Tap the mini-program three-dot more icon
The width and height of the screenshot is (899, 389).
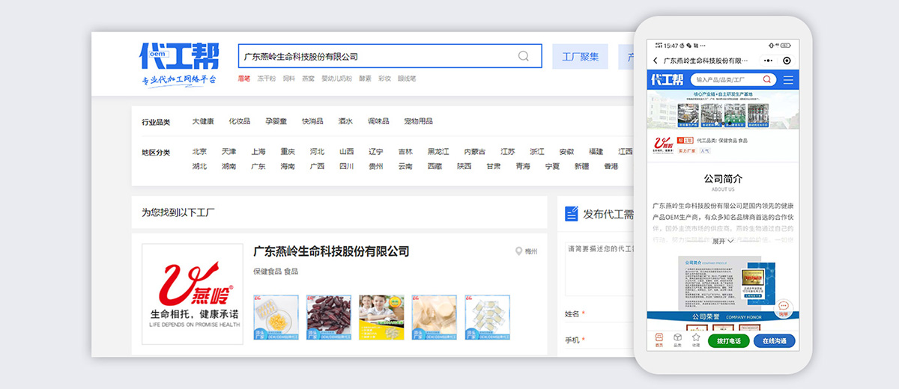click(768, 61)
